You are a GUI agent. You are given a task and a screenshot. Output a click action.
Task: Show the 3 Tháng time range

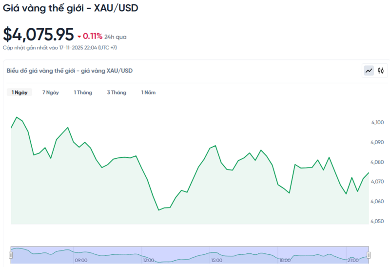point(117,93)
